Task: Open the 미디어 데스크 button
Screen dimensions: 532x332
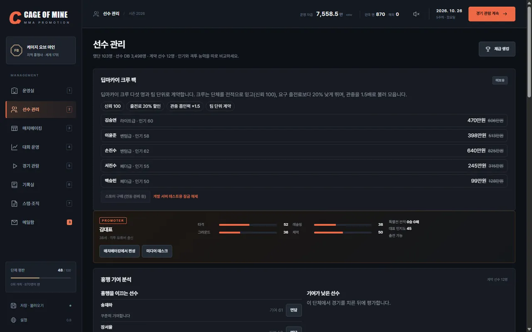Action: tap(157, 251)
